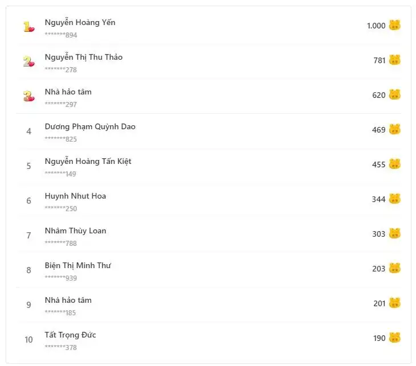Select donor Huynh Nhut Hoa
This screenshot has height=366, width=416.
(x=75, y=196)
